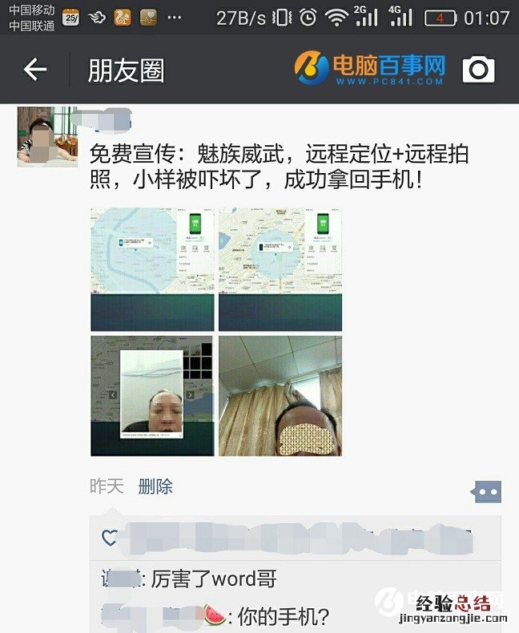Open camera icon to post moment
The image size is (519, 633).
pyautogui.click(x=478, y=70)
